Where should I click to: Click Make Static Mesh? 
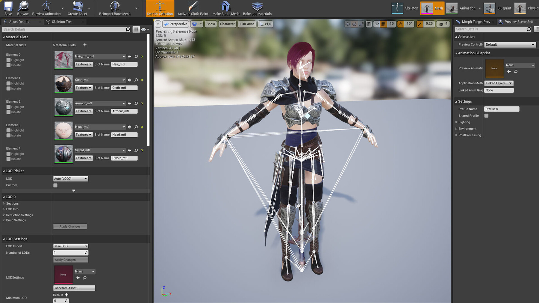point(225,8)
